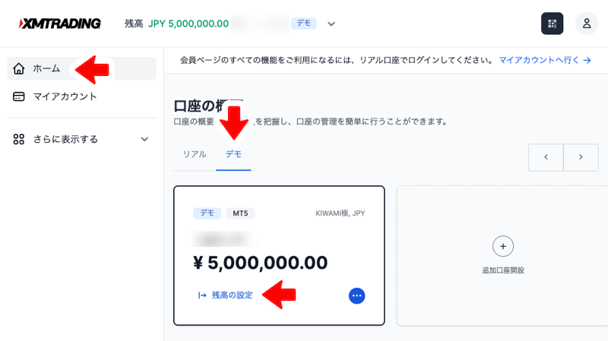Switch to the デモ tab
This screenshot has height=341, width=608.
pos(233,154)
